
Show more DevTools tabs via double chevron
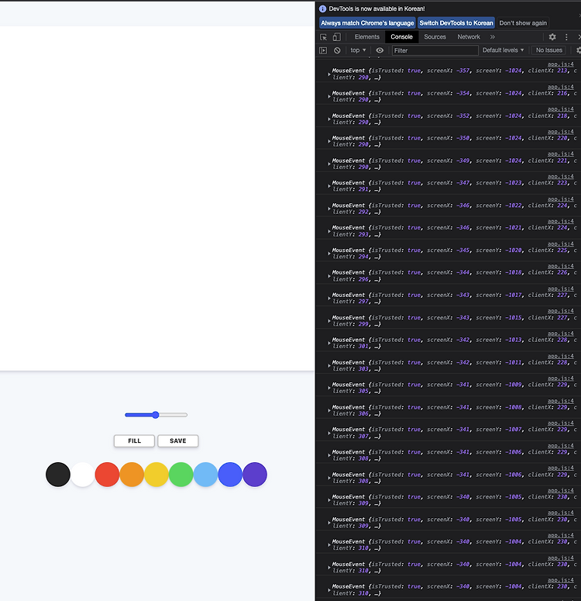[x=493, y=36]
